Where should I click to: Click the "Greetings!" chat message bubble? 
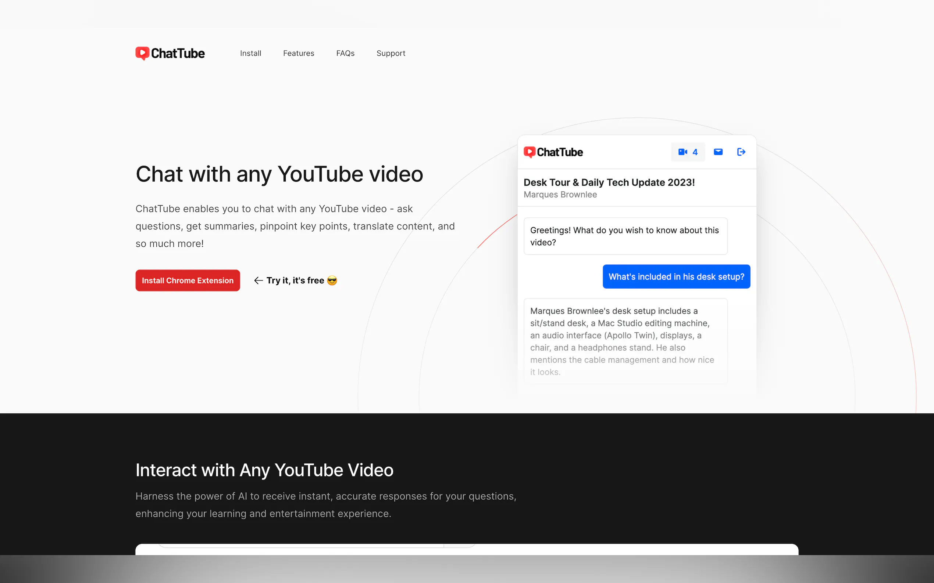coord(625,236)
